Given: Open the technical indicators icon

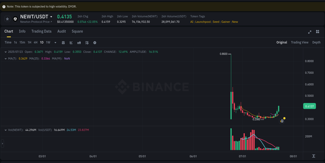Looking at the screenshot, I should (79, 42).
